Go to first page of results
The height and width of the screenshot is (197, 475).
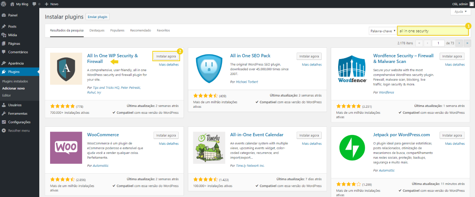[419, 43]
